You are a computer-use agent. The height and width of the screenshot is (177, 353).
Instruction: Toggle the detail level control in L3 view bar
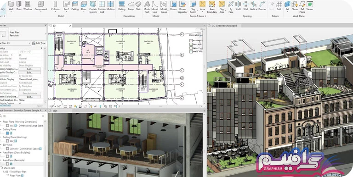pos(66,106)
